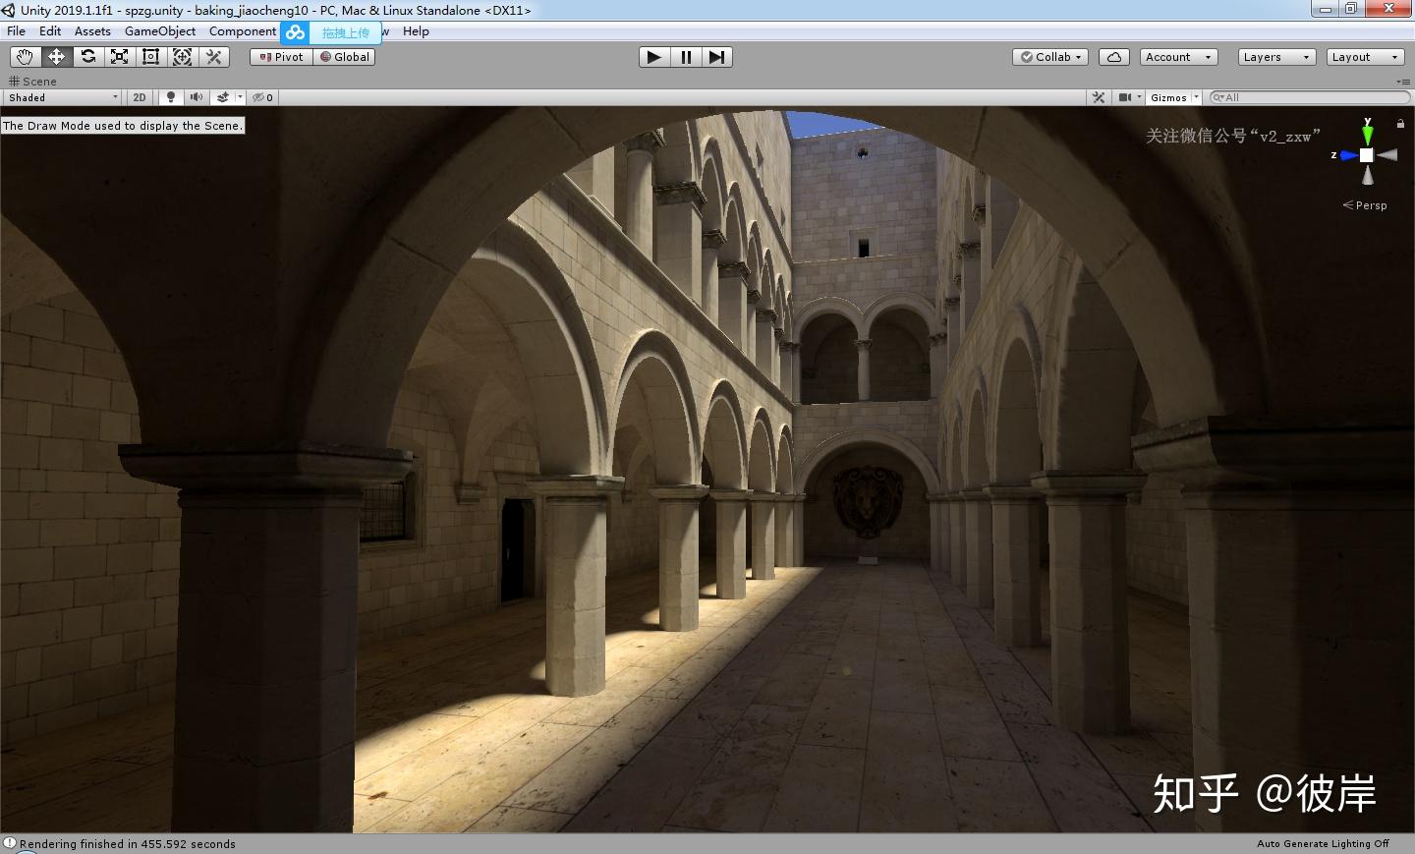Select the Rotate tool

(87, 57)
